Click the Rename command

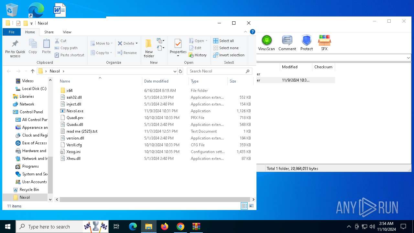(127, 53)
